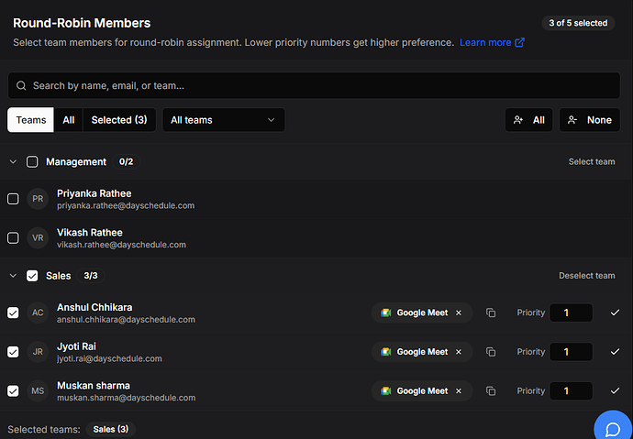Remove Google Meet from Jyoti Rai
Viewport: 633px width, 439px height.
click(x=459, y=352)
